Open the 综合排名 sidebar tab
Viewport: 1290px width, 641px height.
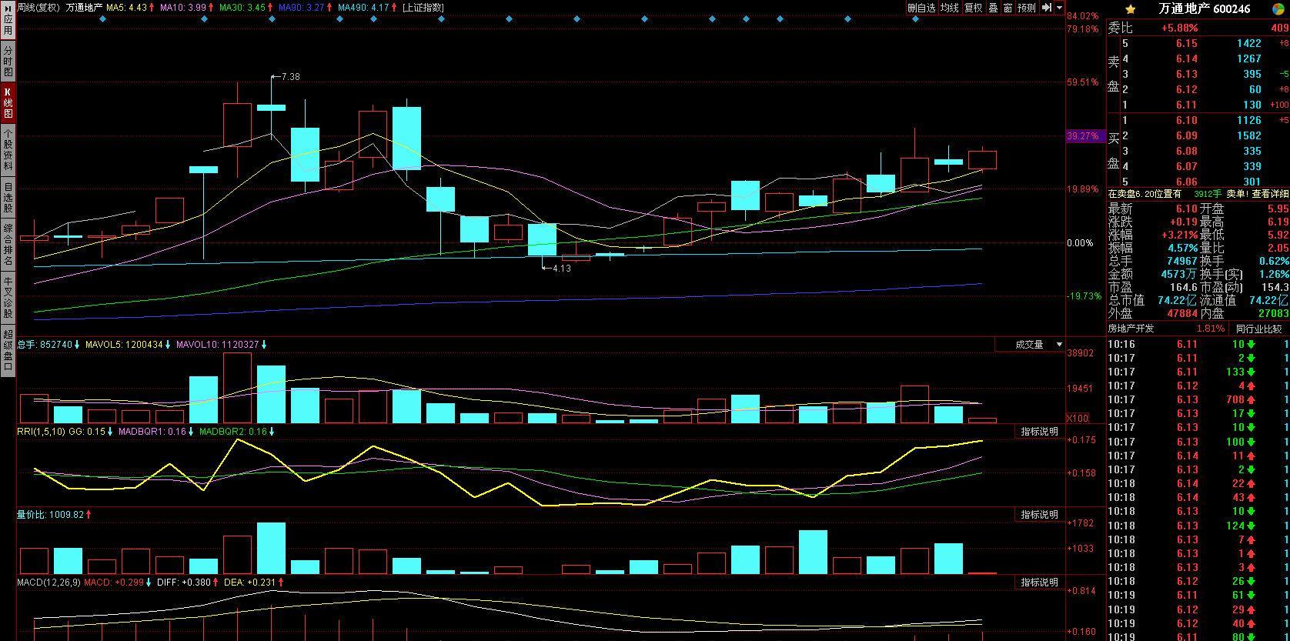pos(8,245)
